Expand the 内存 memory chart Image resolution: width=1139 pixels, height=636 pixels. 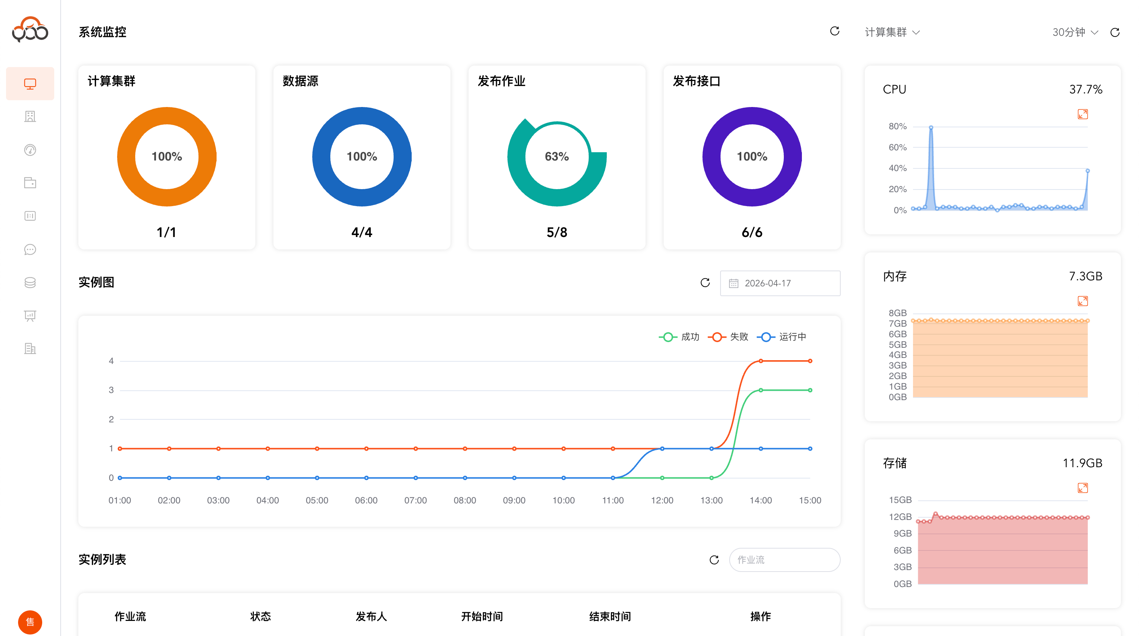(x=1083, y=301)
